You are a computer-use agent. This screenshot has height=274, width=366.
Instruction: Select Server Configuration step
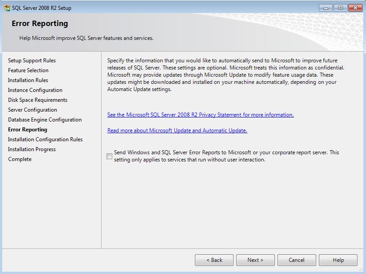(x=32, y=110)
